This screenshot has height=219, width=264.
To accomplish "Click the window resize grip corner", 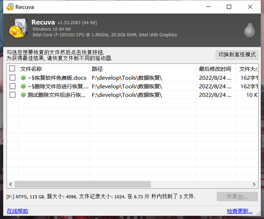I will [x=258, y=214].
